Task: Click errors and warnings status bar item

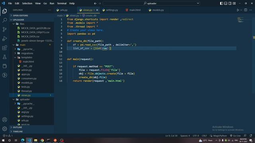Action: [x=8, y=136]
